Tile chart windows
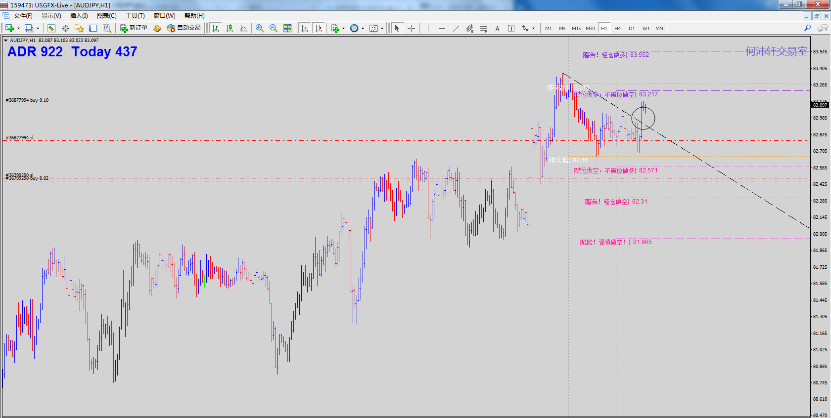This screenshot has height=418, width=831. pyautogui.click(x=287, y=28)
